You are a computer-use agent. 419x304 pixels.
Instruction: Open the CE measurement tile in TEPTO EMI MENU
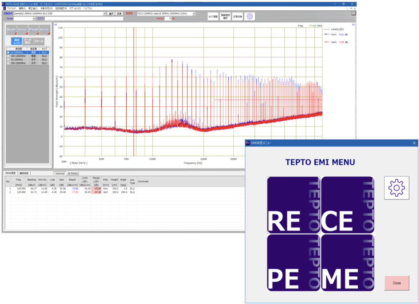tap(348, 205)
